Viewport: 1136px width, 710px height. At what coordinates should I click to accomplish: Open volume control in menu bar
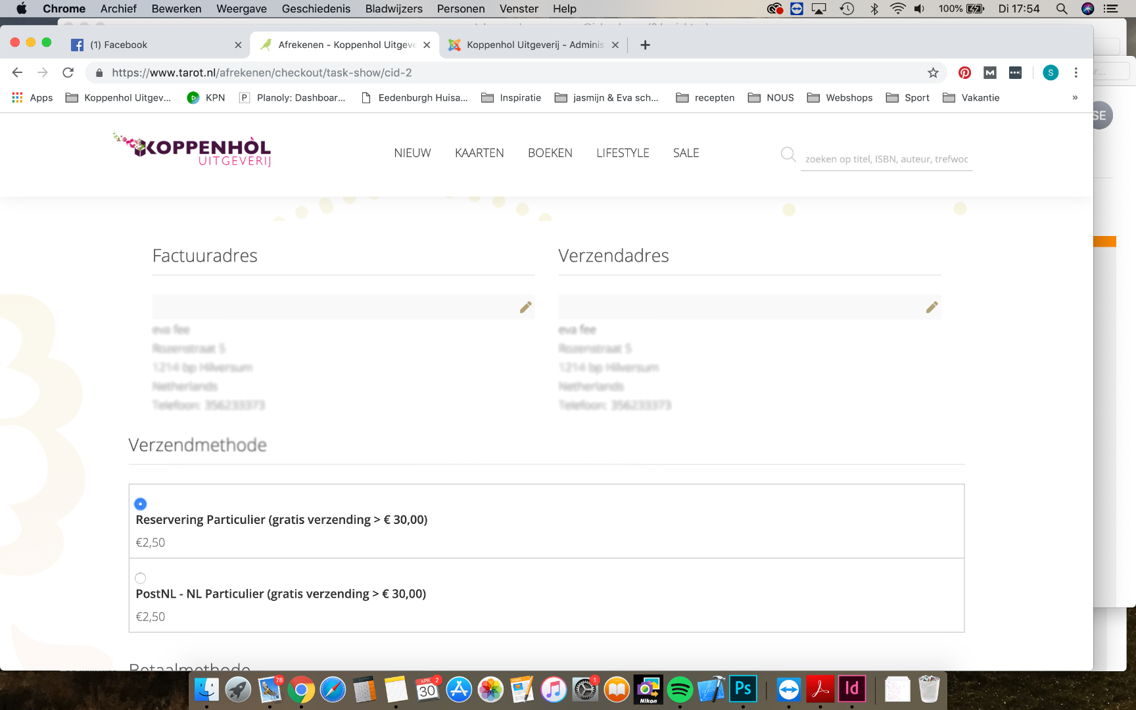pos(919,9)
